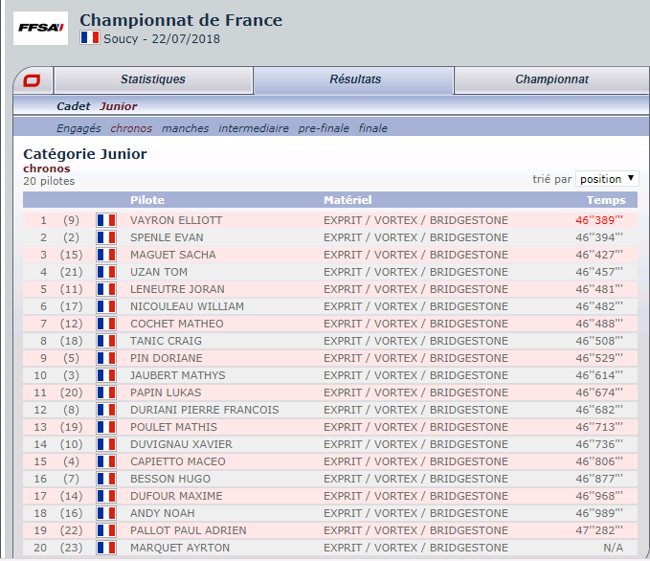Click the flag icon next to POULET MATHIS
This screenshot has height=561, width=650.
pos(106,427)
